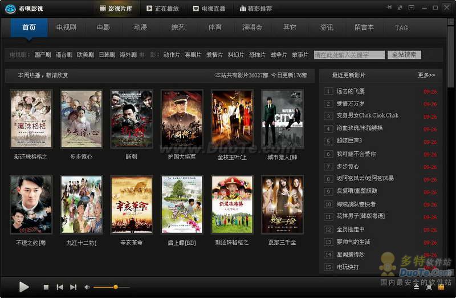
Task: Click the eject/open file icon at bottom right
Action: point(417,287)
